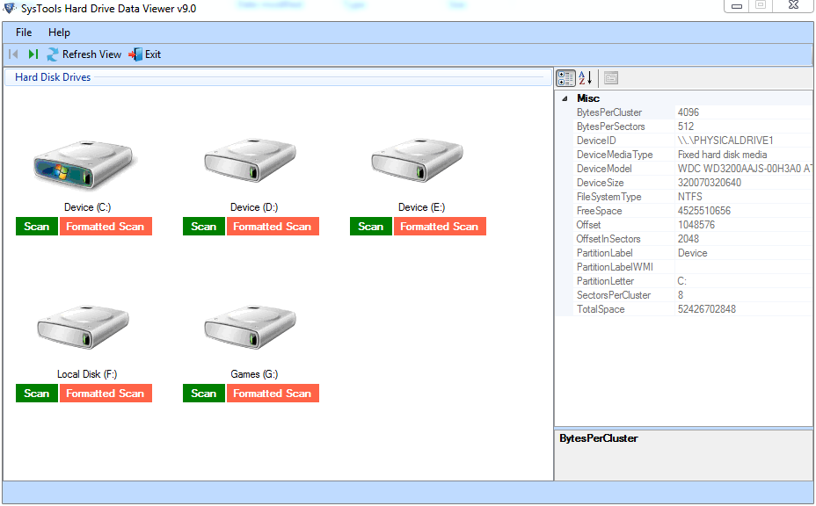Select the BytesPerCluster property row
816x506 pixels.
click(692, 112)
